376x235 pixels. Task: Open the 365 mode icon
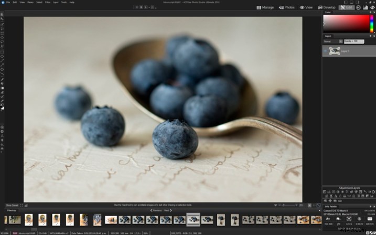click(x=358, y=7)
